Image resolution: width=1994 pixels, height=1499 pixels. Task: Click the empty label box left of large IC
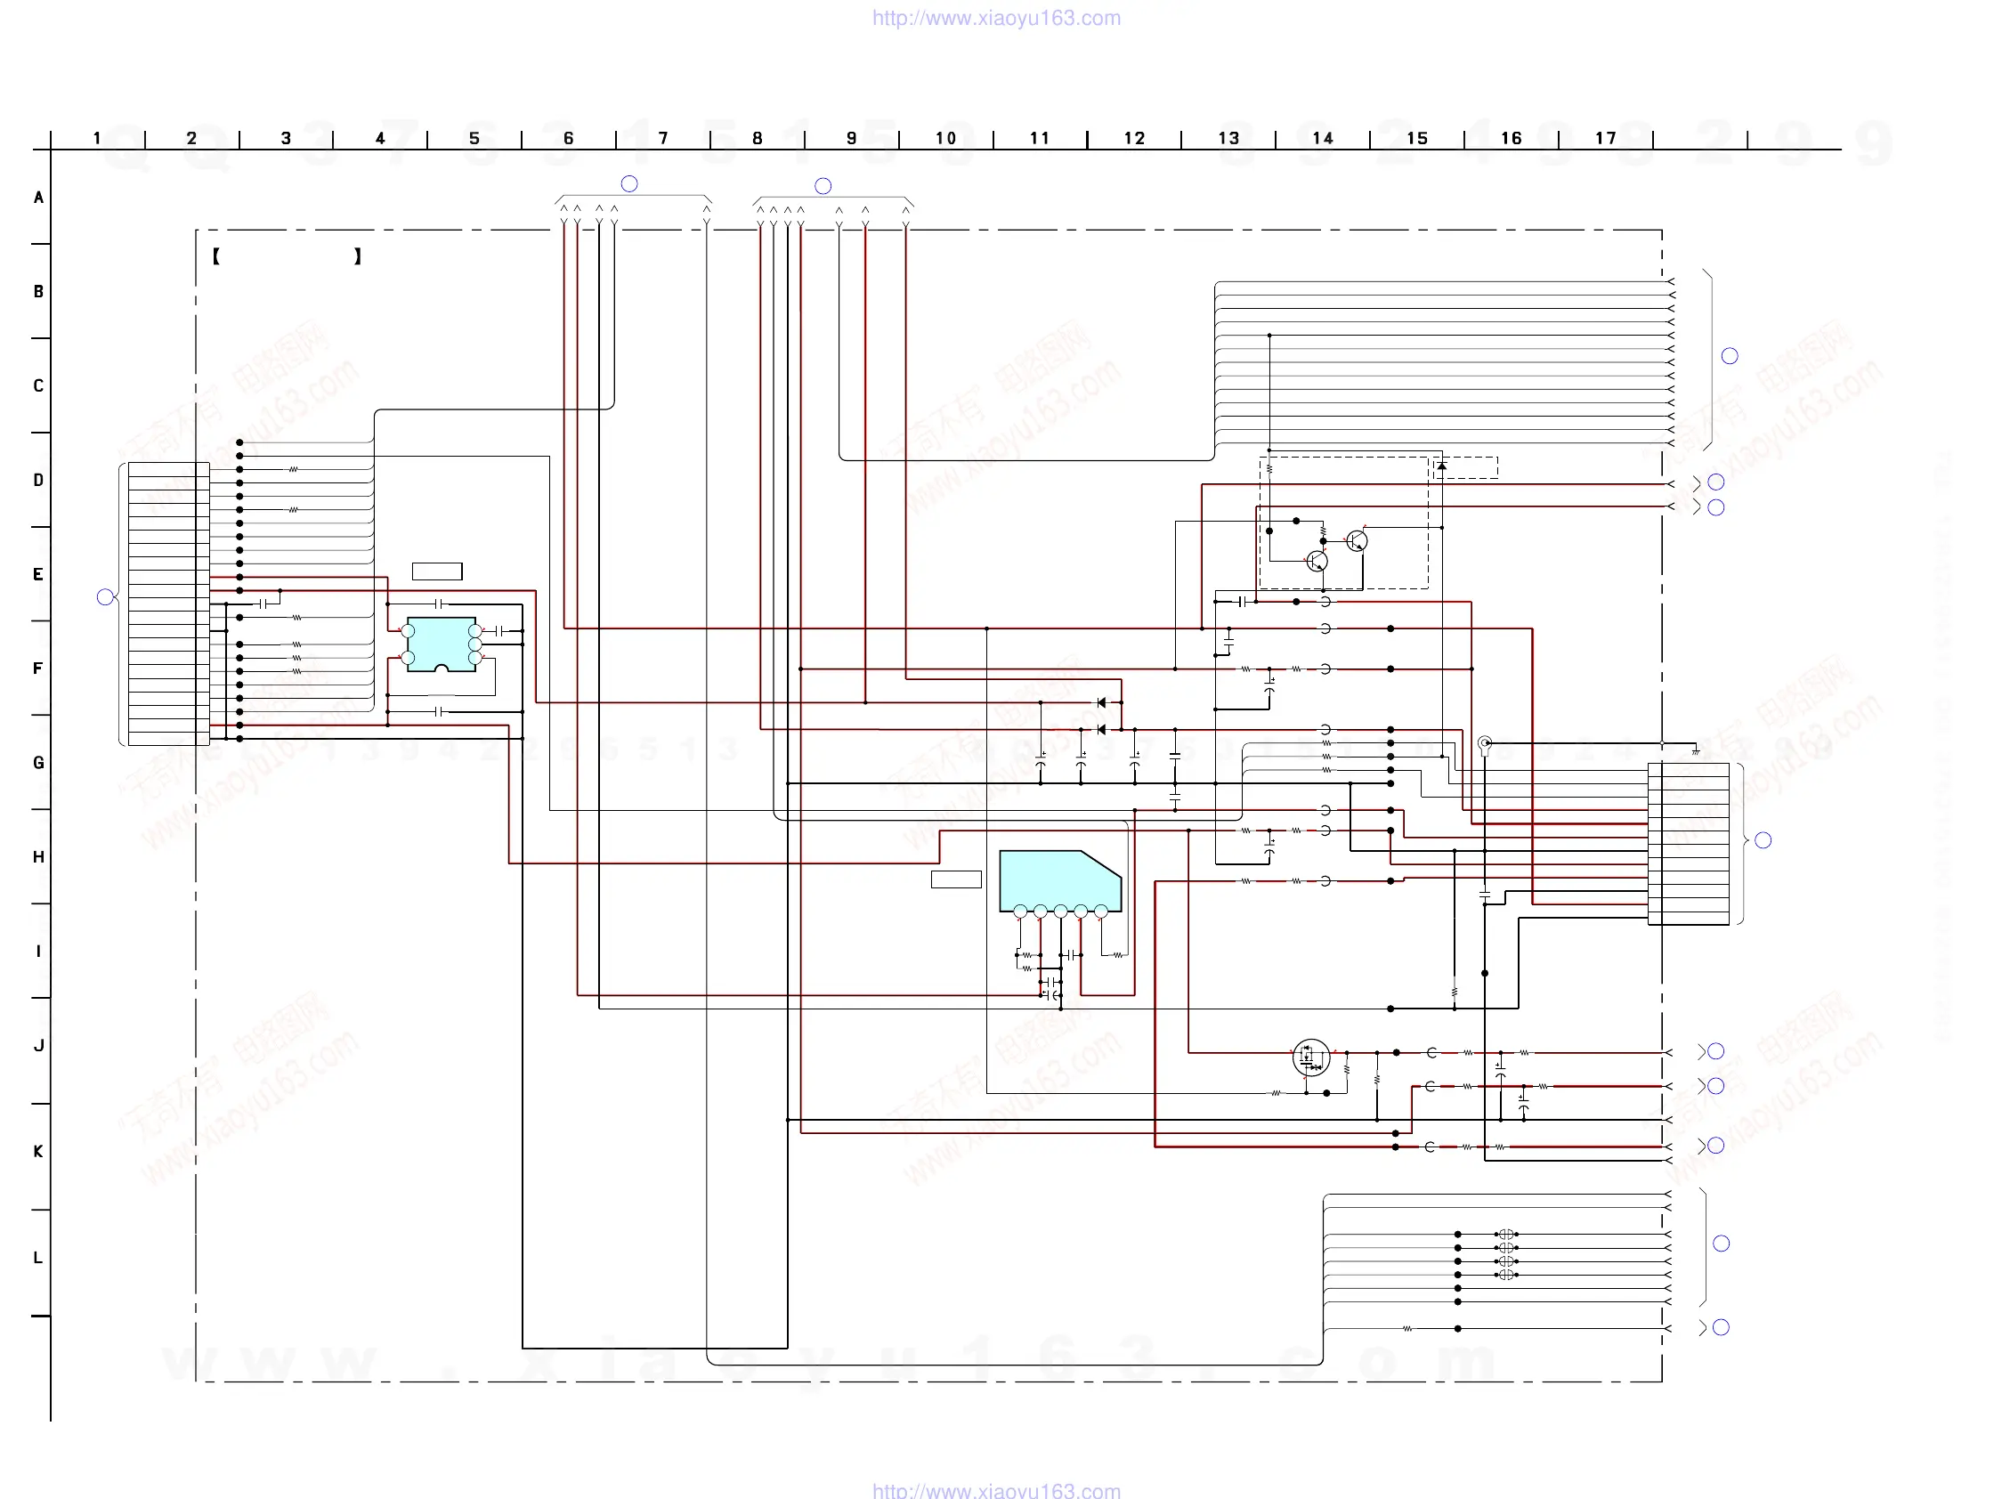click(x=955, y=879)
